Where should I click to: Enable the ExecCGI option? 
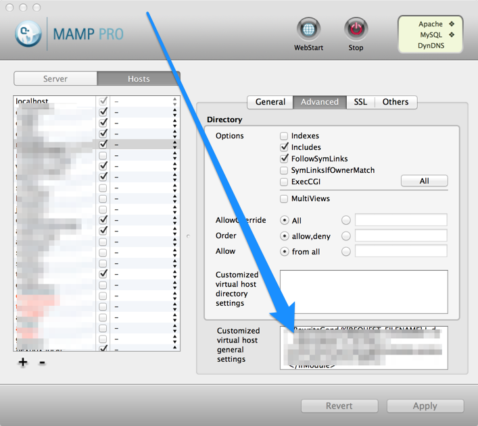tap(284, 182)
